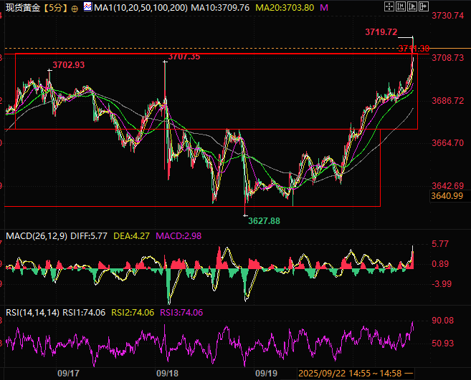
Task: Click the 3640.99 price marker on axis
Action: [447, 196]
